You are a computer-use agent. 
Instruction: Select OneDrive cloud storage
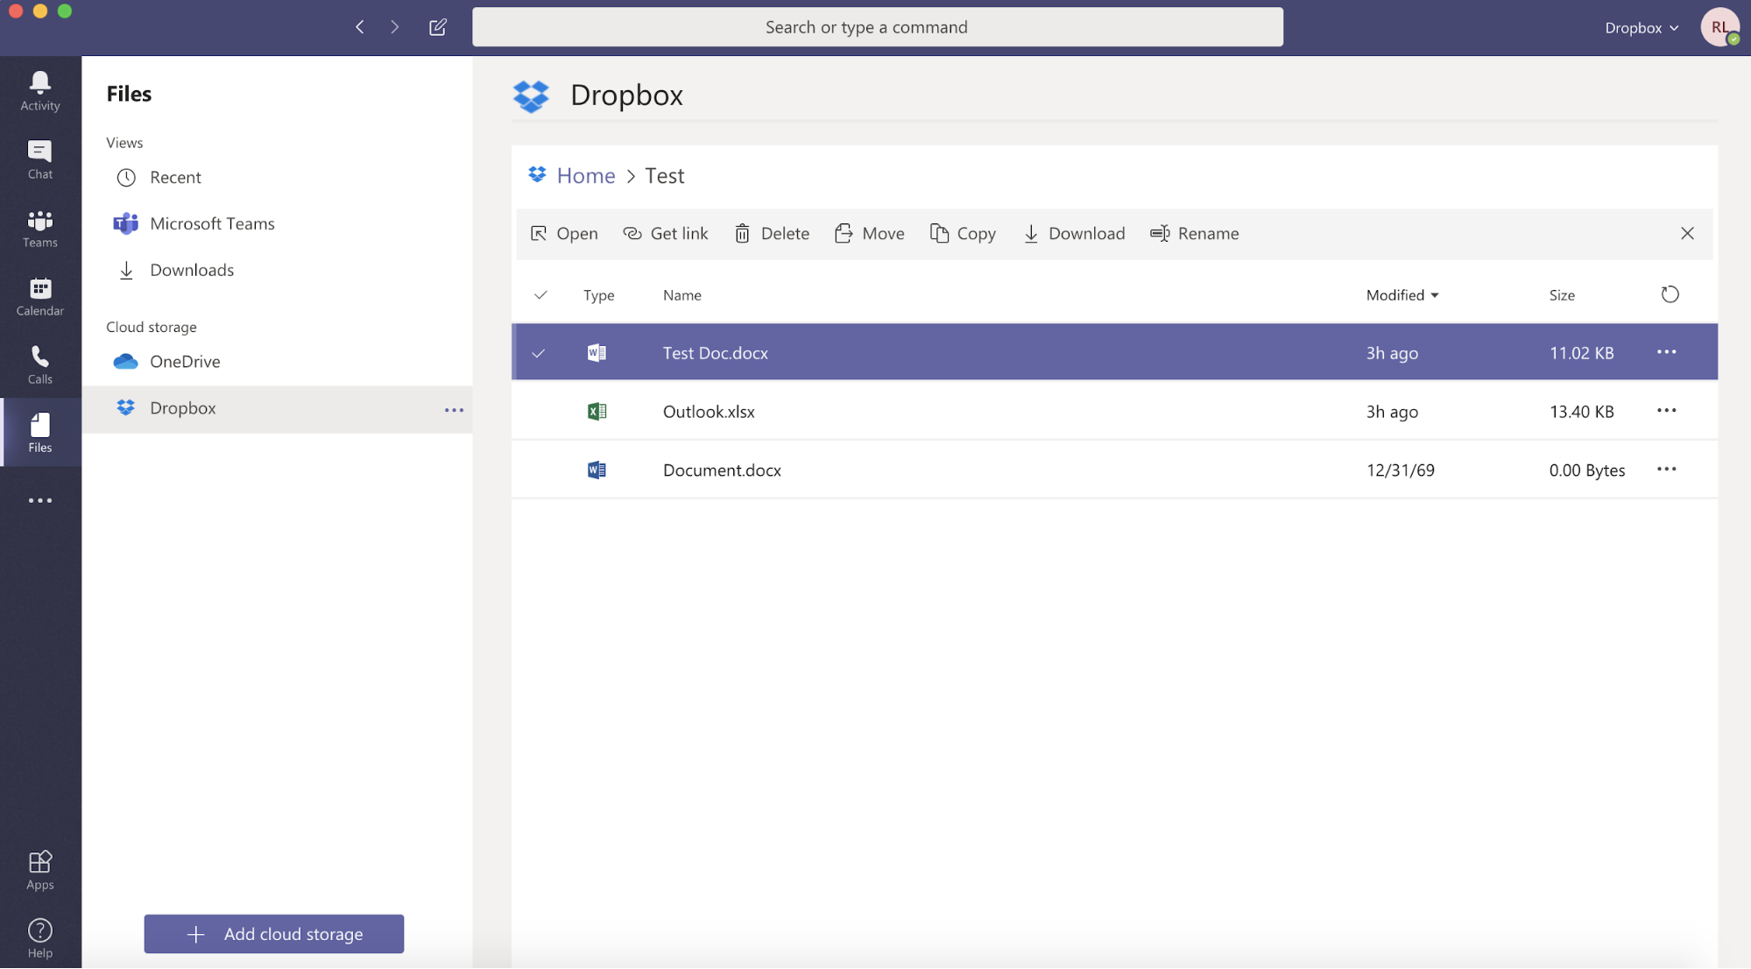pos(185,361)
